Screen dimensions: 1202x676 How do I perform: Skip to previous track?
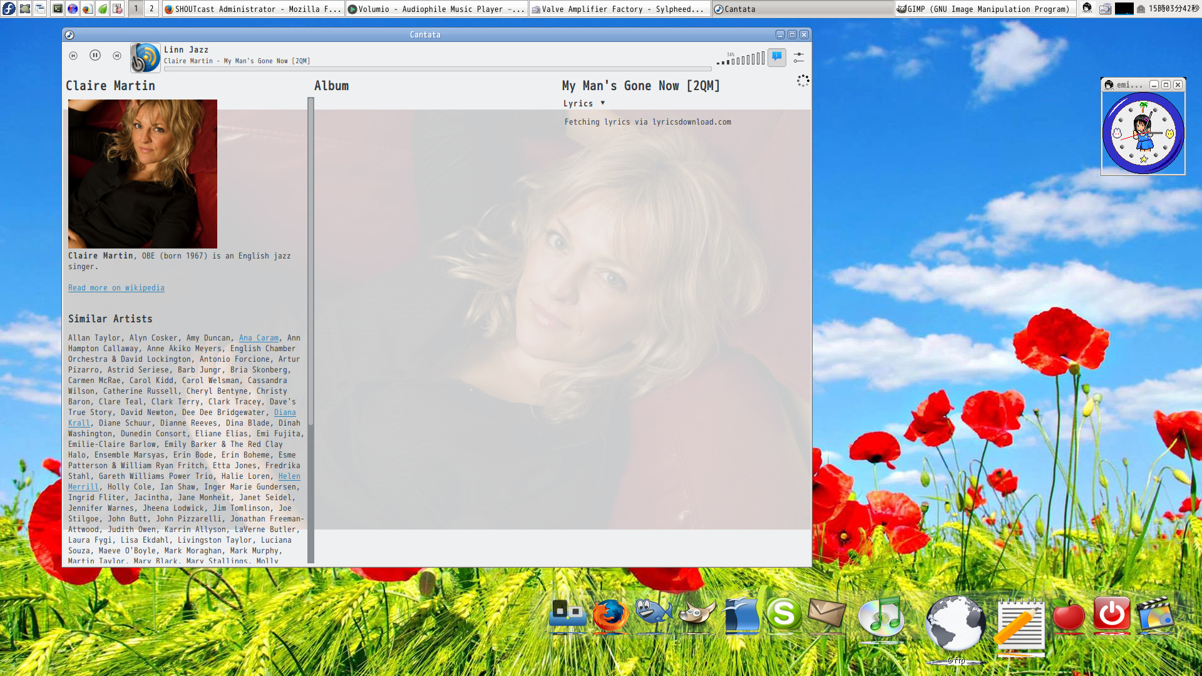click(73, 56)
